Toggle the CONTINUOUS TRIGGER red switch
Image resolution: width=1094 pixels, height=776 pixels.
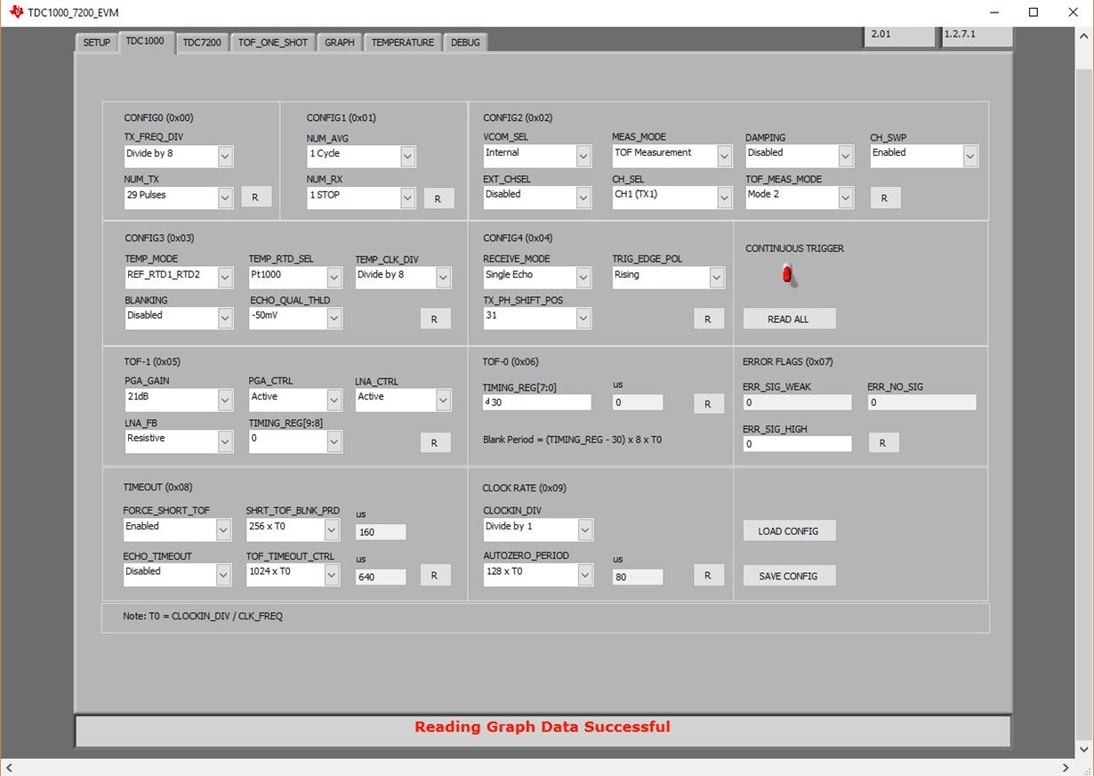pyautogui.click(x=787, y=275)
